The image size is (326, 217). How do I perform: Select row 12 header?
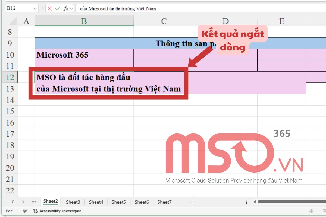(10, 77)
